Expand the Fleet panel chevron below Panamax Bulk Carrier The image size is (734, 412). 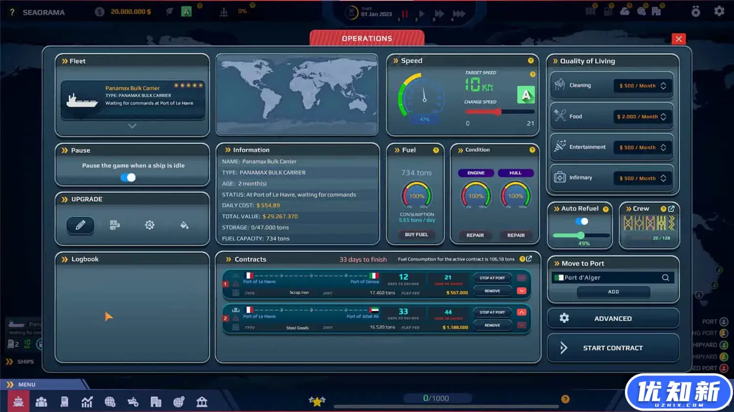click(132, 126)
